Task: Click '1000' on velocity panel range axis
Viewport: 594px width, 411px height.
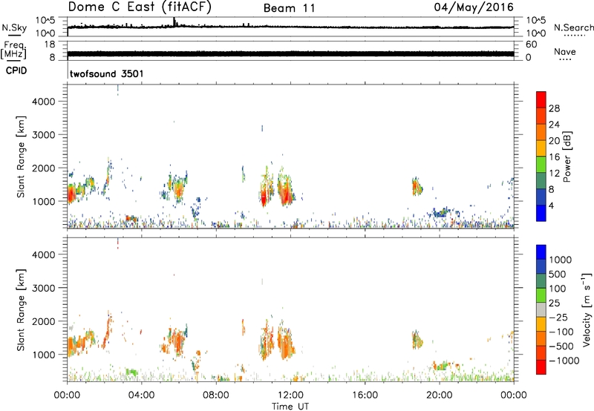Action: [44, 355]
